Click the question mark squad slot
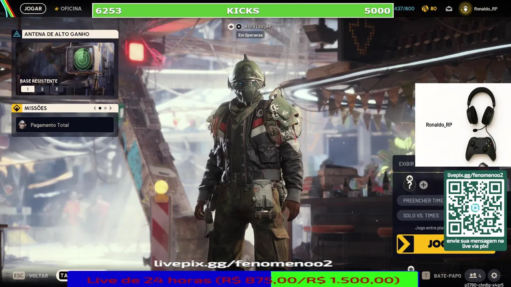The height and width of the screenshot is (287, 511). pyautogui.click(x=410, y=185)
